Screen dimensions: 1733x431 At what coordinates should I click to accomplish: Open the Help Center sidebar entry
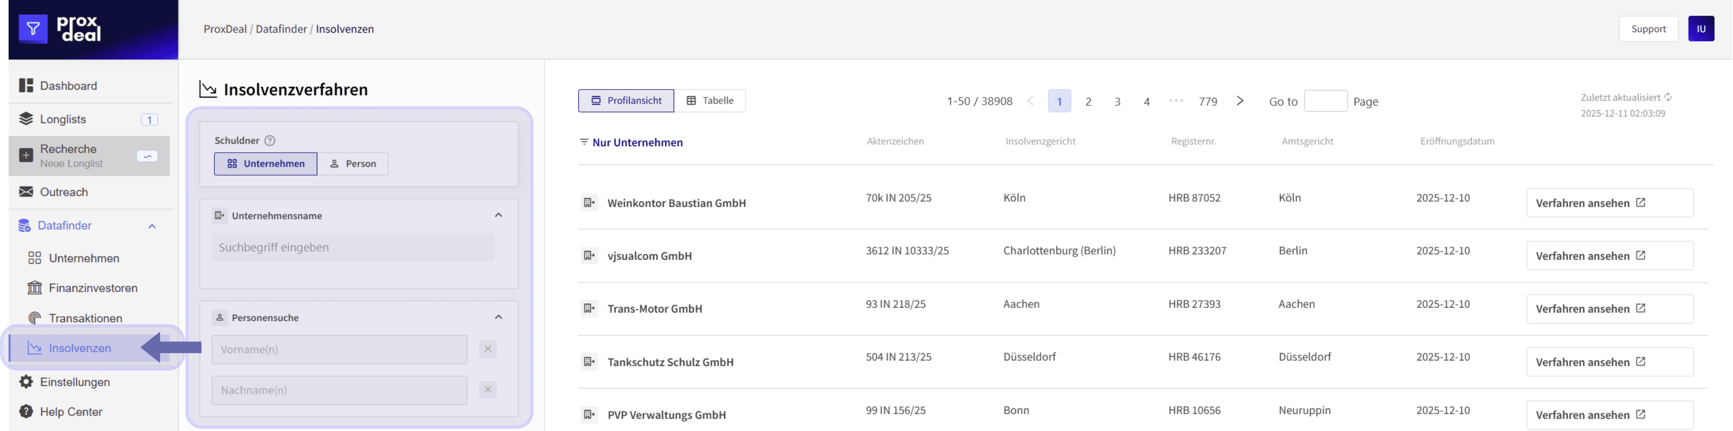coord(71,412)
